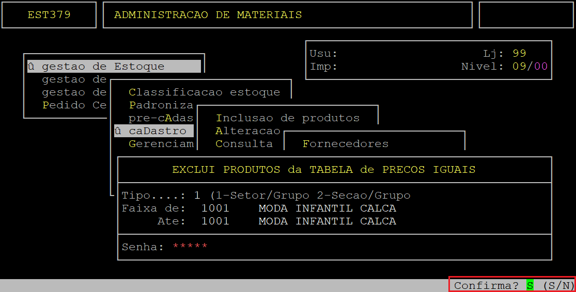Open 'Classificacao estoque' submenu option
Viewport: 576px width, 292px height.
(204, 92)
